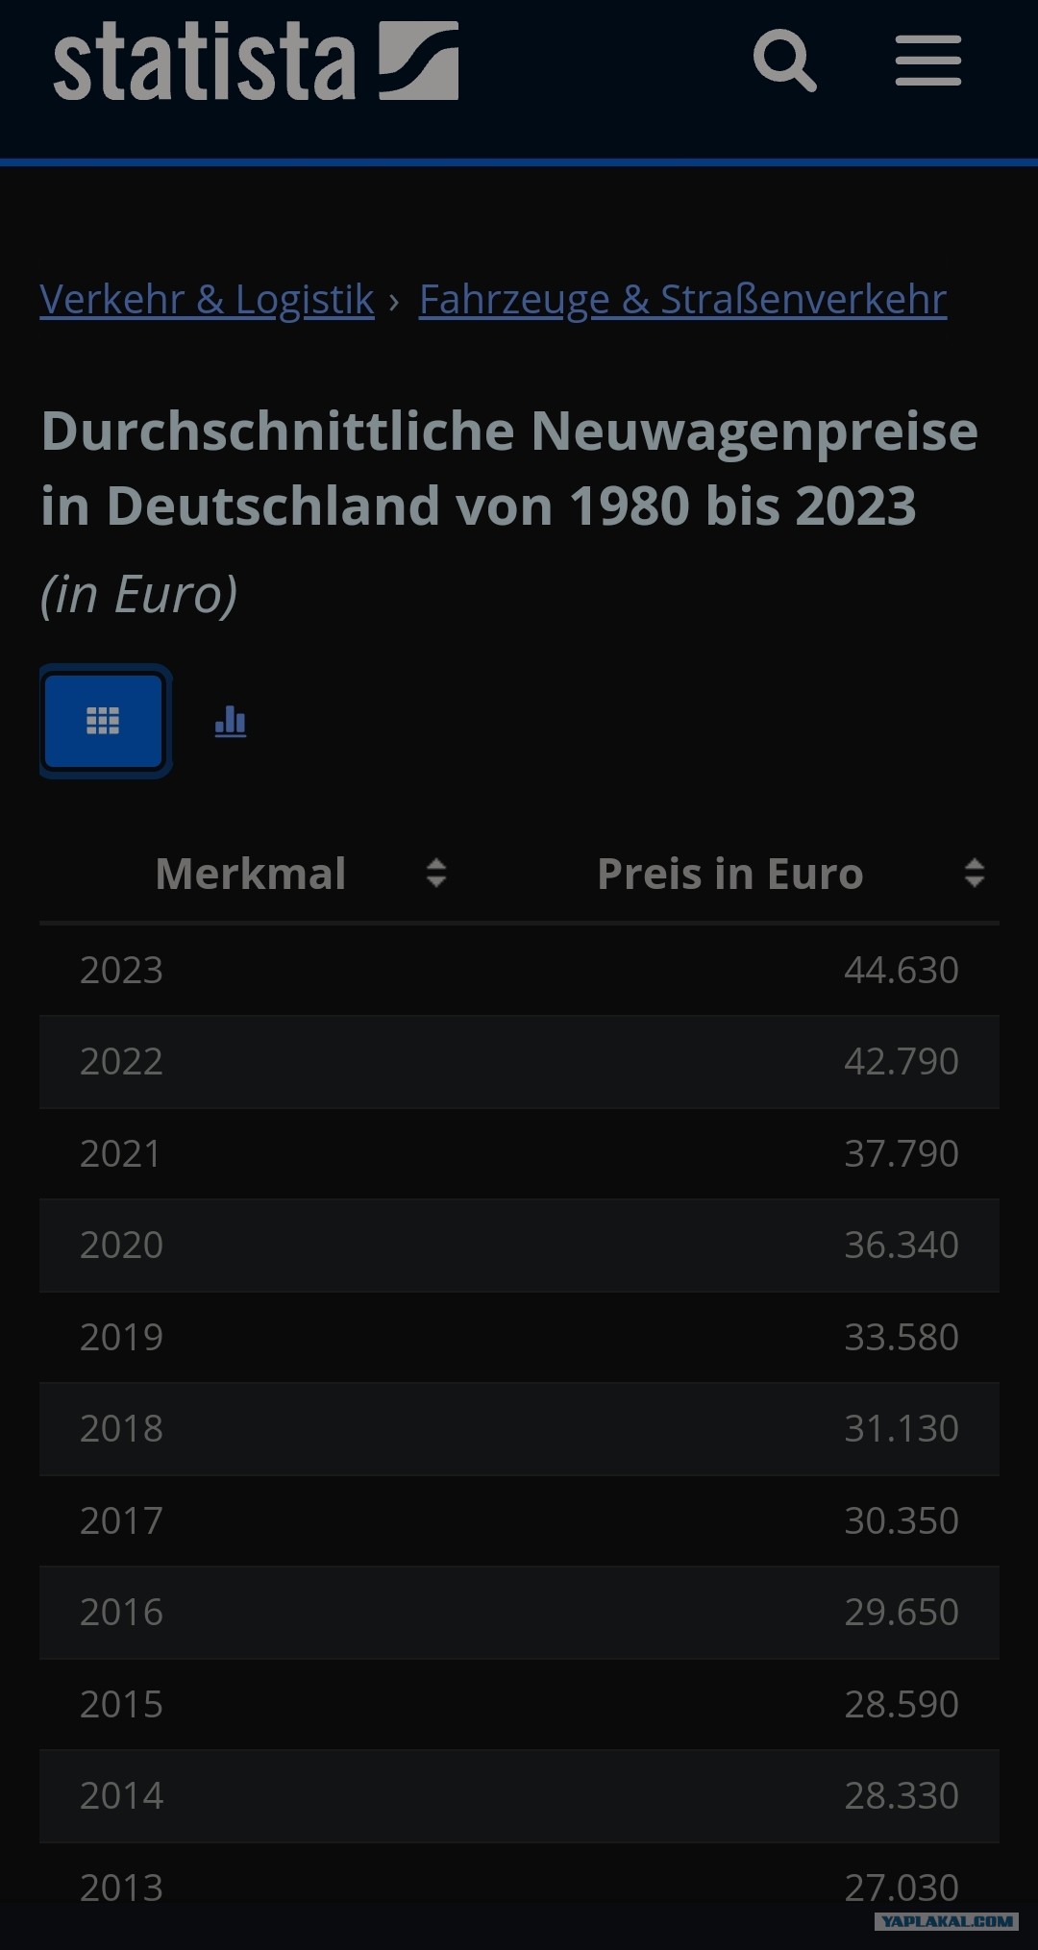Sort by Preis in Euro arrows
1038x1950 pixels.
click(975, 873)
